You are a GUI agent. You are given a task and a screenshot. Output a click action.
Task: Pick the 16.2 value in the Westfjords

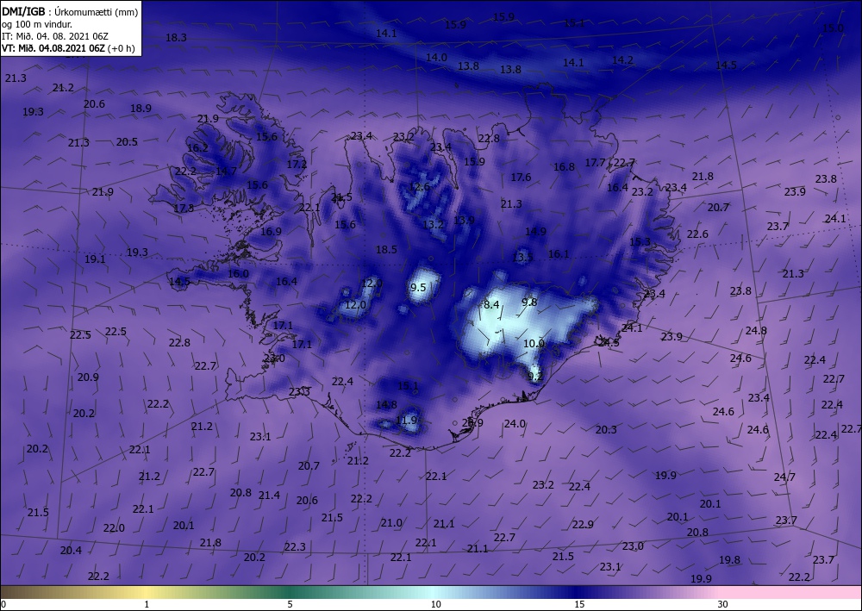[x=197, y=148]
